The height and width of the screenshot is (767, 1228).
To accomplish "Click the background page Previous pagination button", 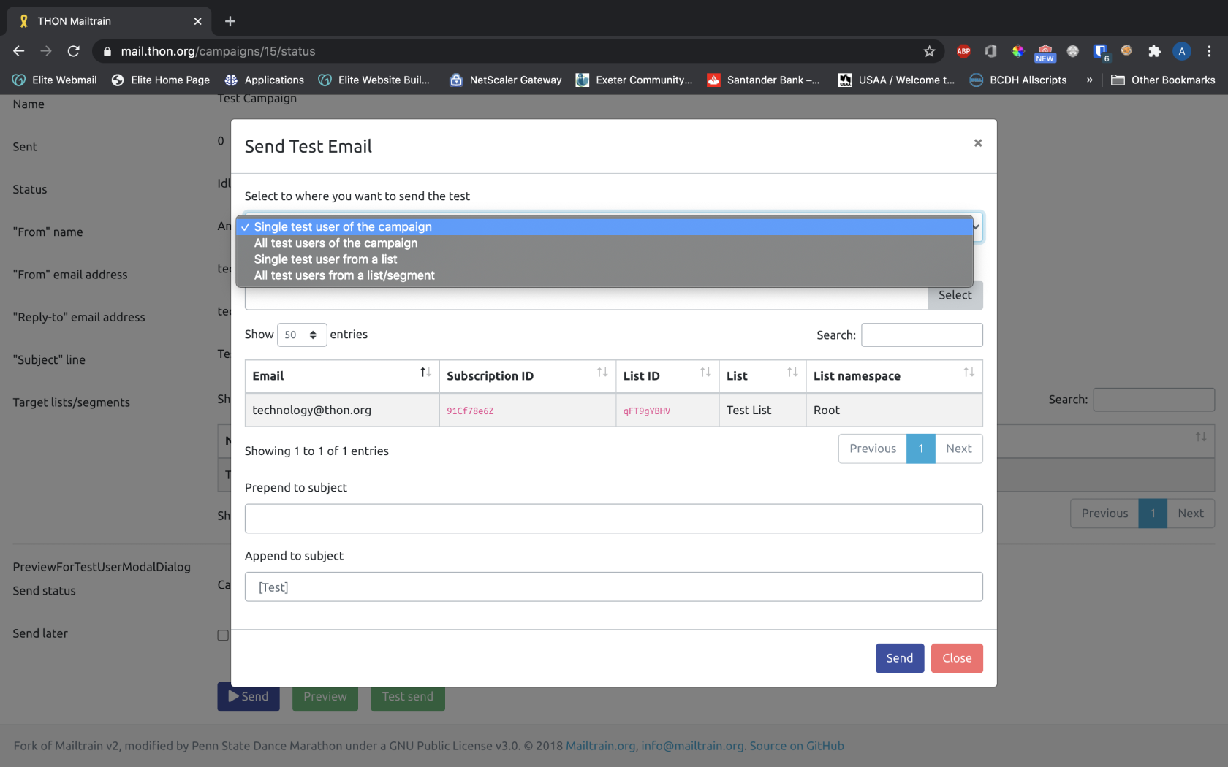I will pyautogui.click(x=1104, y=514).
